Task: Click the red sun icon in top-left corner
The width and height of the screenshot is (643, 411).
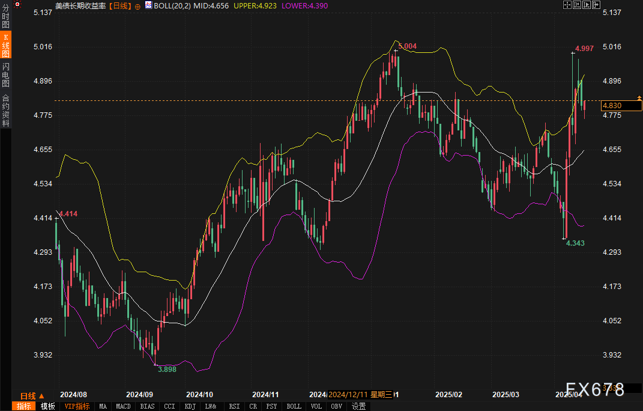Action: (x=18, y=5)
